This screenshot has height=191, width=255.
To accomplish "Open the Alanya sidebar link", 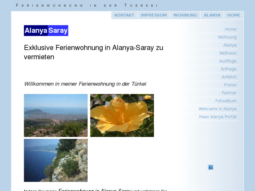I will pyautogui.click(x=230, y=45).
